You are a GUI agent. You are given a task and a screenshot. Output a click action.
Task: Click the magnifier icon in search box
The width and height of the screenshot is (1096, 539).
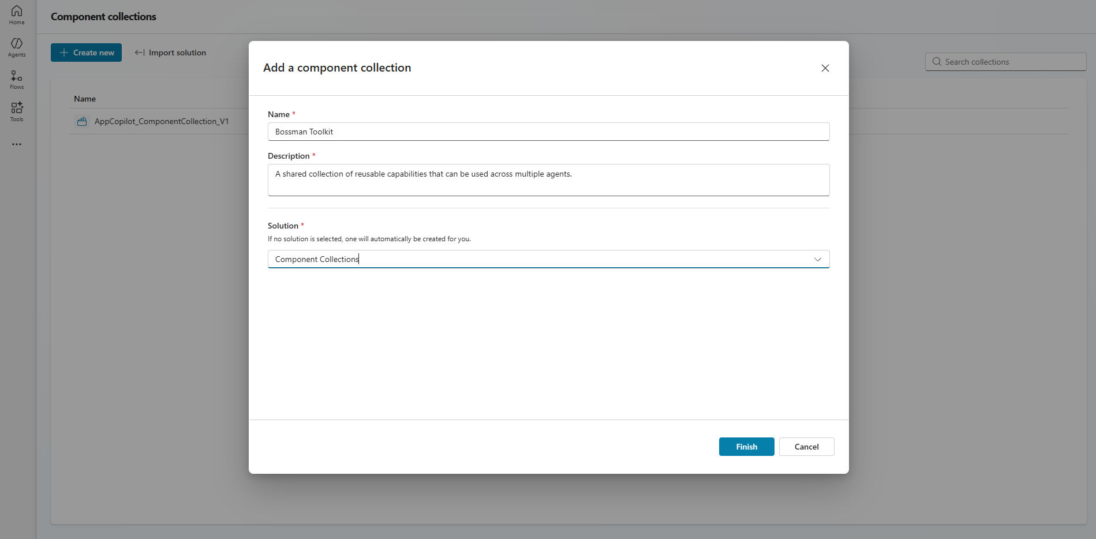click(x=937, y=62)
